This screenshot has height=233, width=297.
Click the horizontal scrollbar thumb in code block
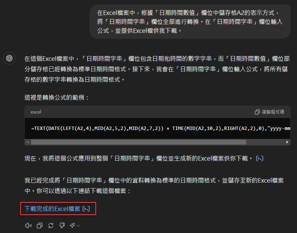(x=138, y=142)
